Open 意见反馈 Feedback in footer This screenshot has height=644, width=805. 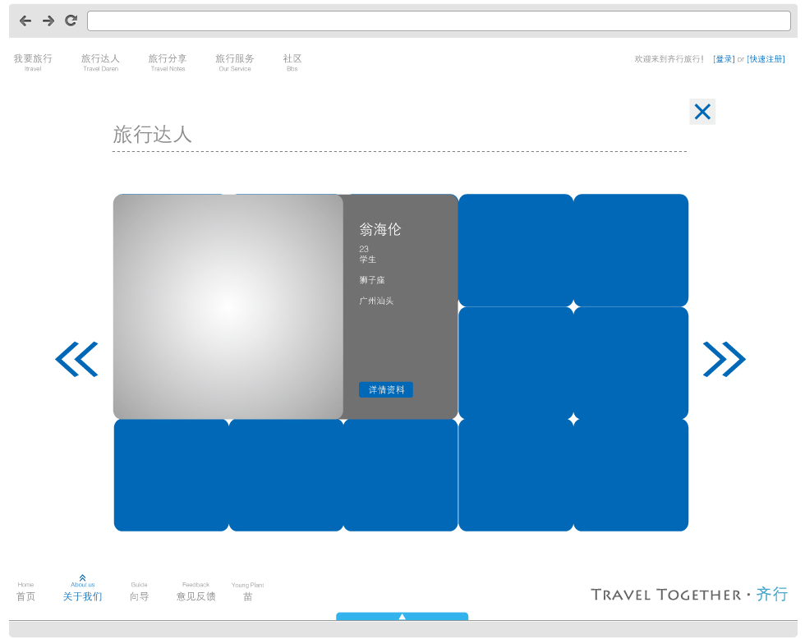pyautogui.click(x=196, y=591)
